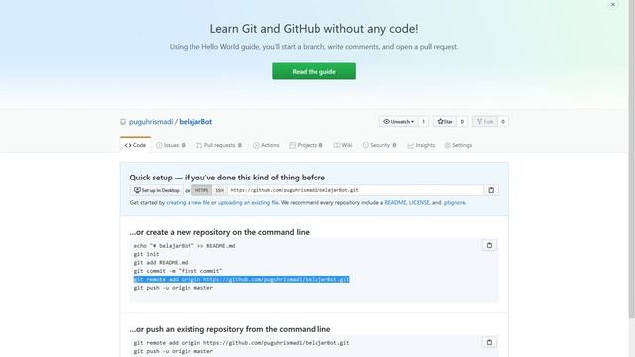Click the 'git push -u origin master' line under create section
The height and width of the screenshot is (357, 635).
pyautogui.click(x=174, y=288)
